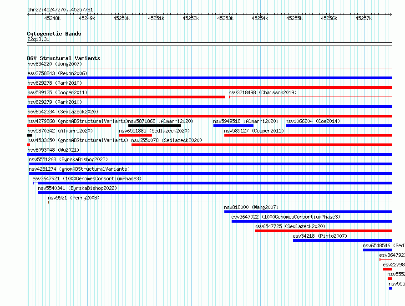This screenshot has height=306, width=405.
Task: Click nsv5540341 (ByrskaBishop2022) blue bar
Action: pyautogui.click(x=215, y=193)
